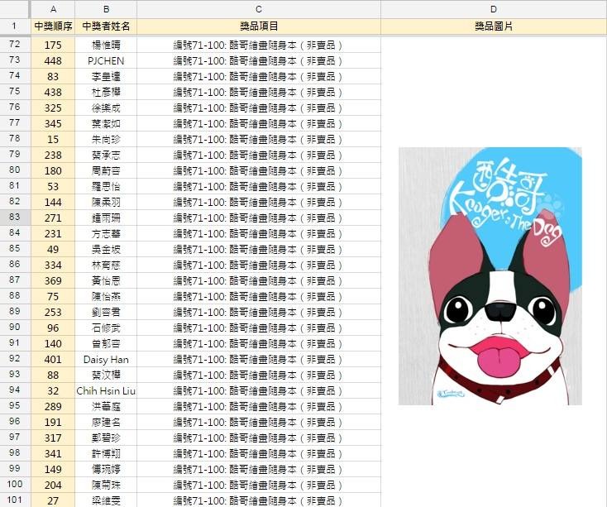Image resolution: width=607 pixels, height=507 pixels.
Task: Select the cell containing PJCHEN
Action: tap(106, 60)
